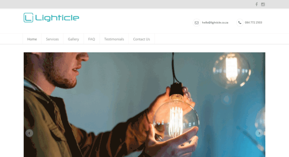The width and height of the screenshot is (289, 157).
Task: Click the envelope email icon
Action: click(x=197, y=23)
